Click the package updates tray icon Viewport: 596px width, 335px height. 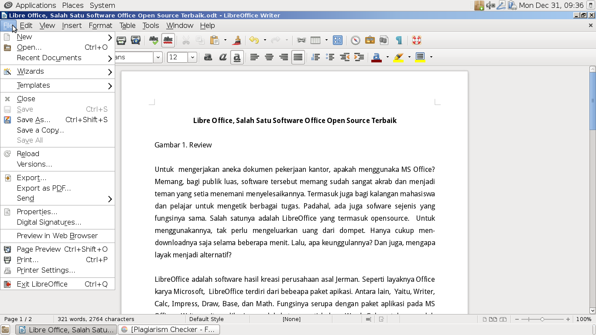[x=480, y=5]
